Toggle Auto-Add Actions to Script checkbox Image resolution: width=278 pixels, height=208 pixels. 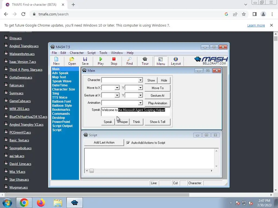click(x=128, y=142)
